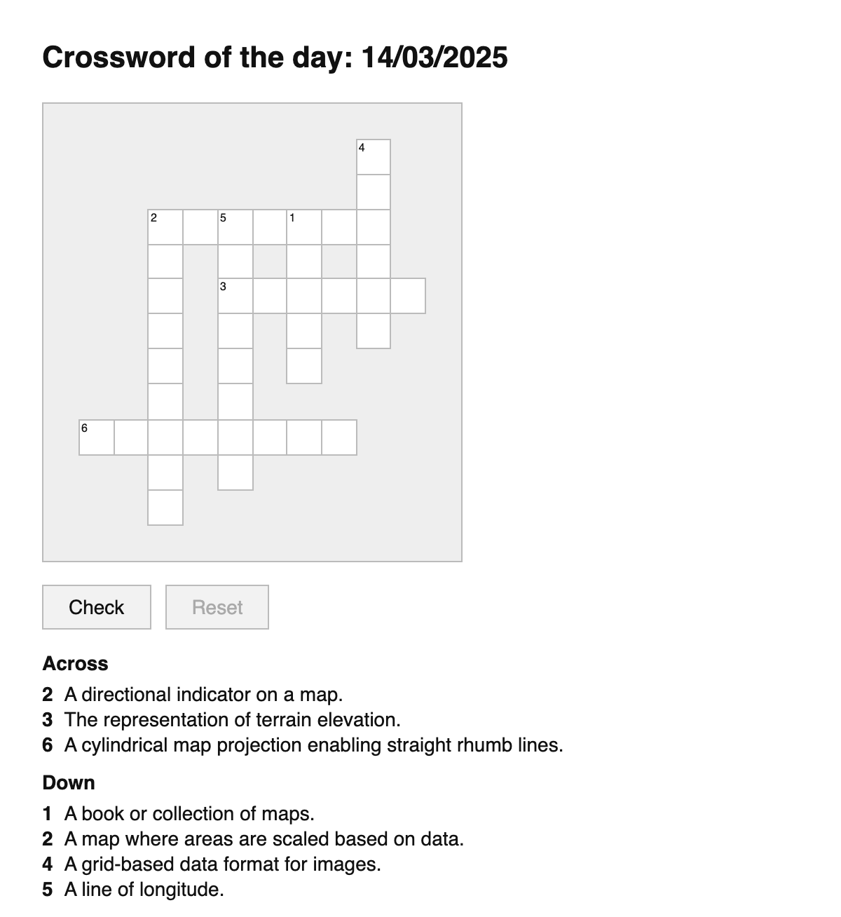Viewport: 841px width, 917px height.
Task: Click the crossword title heading
Action: click(275, 57)
